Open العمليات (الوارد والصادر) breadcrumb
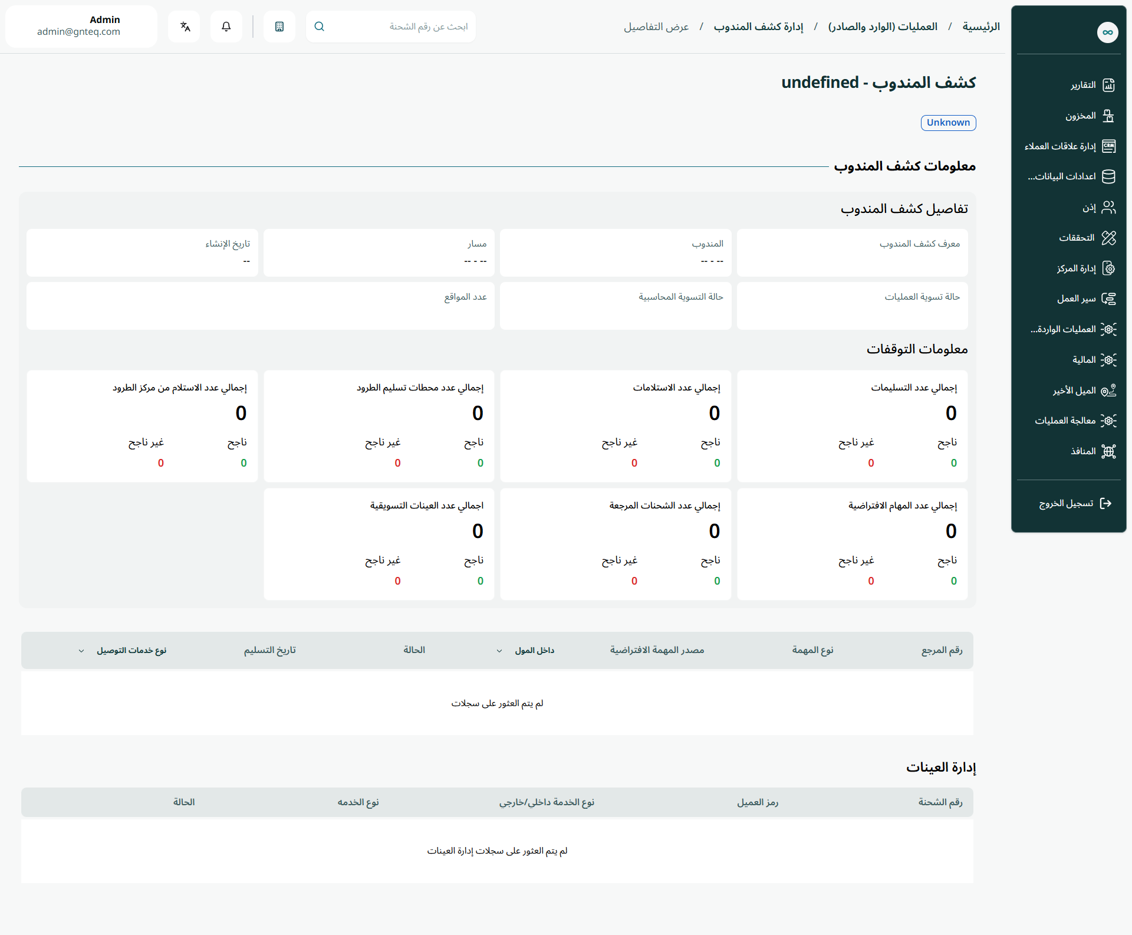Screen dimensions: 1132x935 coord(883,27)
